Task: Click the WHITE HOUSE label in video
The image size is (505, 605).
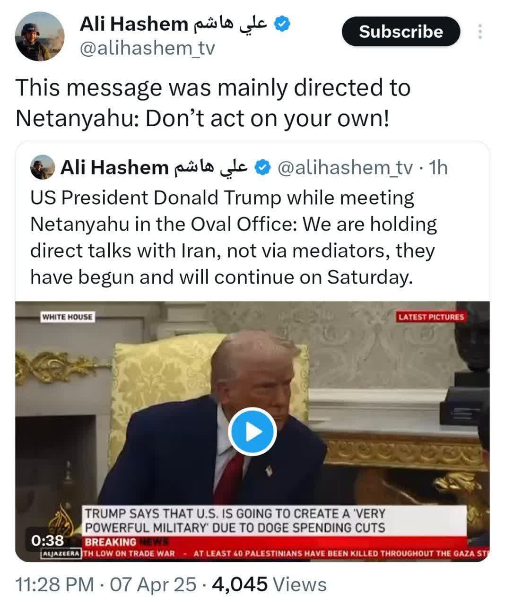Action: [67, 317]
